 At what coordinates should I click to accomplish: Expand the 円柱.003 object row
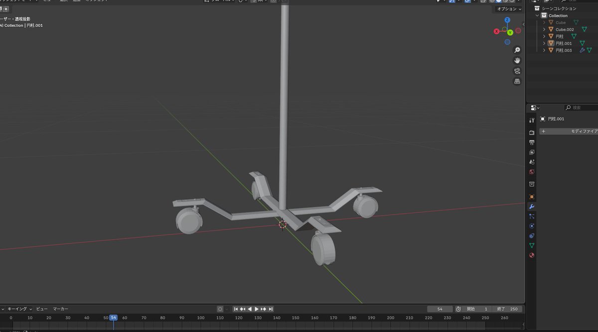tap(544, 50)
